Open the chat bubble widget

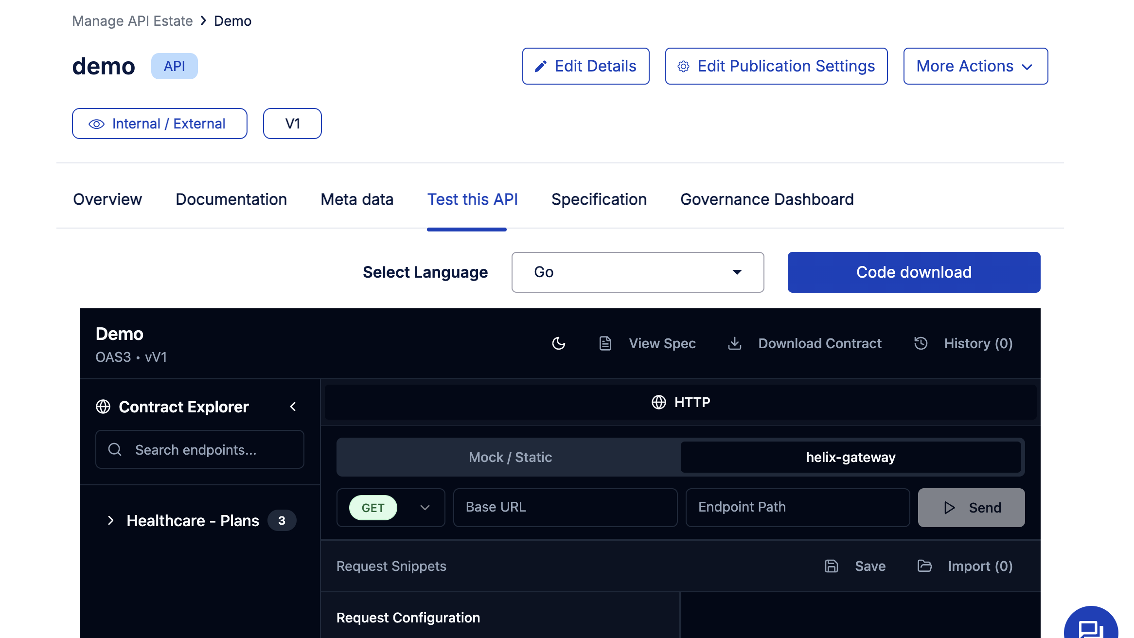[1091, 628]
